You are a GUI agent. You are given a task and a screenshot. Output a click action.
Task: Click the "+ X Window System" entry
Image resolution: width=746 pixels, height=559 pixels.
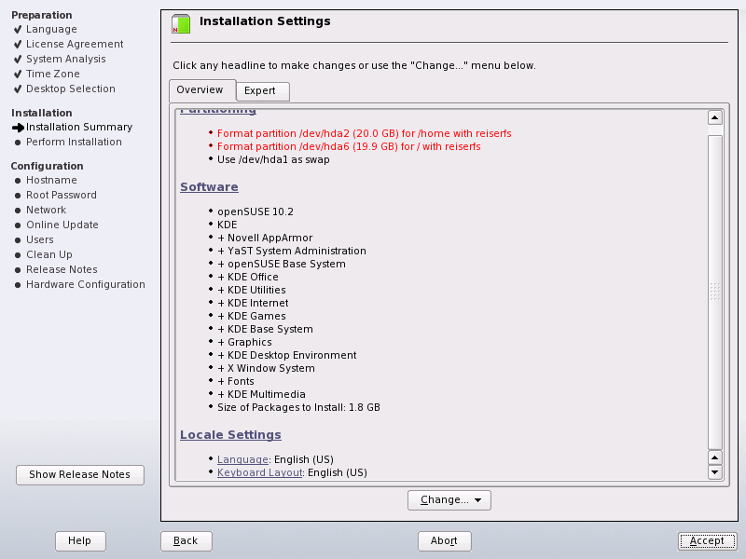(x=266, y=368)
